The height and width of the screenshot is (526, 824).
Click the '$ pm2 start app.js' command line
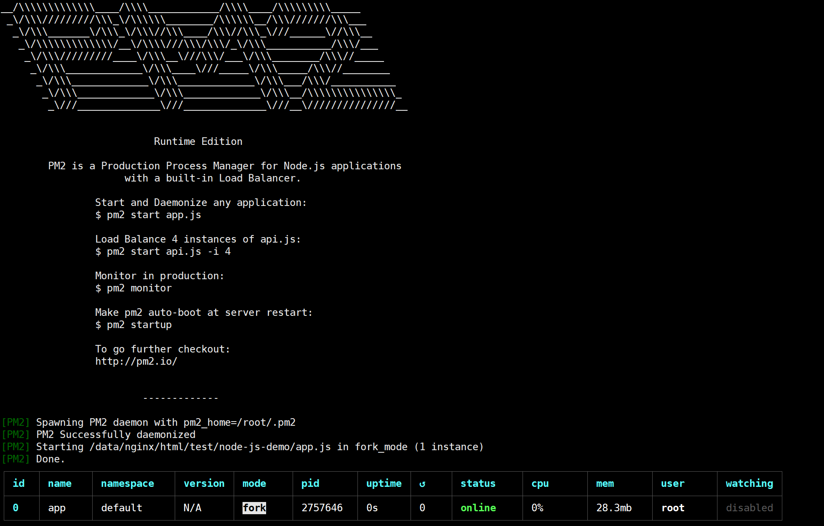148,215
